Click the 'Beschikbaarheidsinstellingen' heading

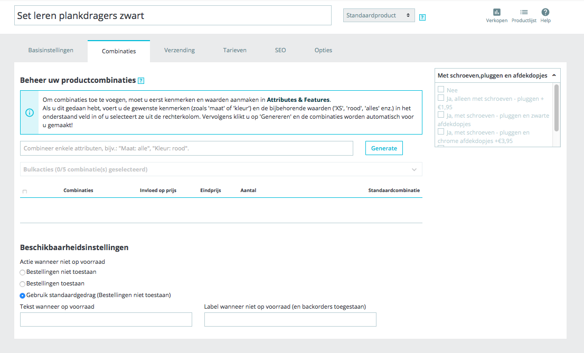74,247
